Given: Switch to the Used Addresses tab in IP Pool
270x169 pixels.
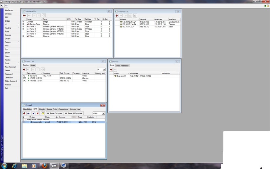Looking at the screenshot, I should pyautogui.click(x=122, y=66).
